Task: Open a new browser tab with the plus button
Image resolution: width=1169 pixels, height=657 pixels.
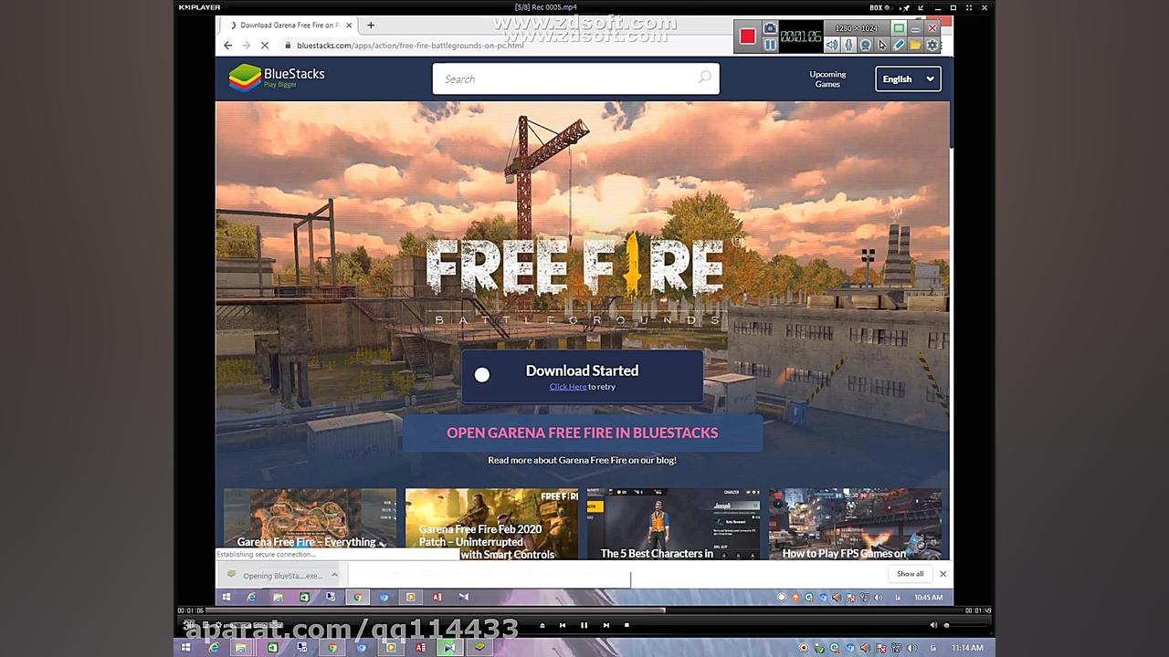Action: 371,25
